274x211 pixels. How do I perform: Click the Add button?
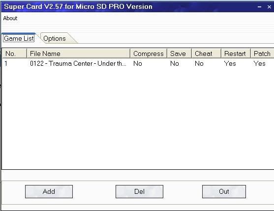pos(49,191)
